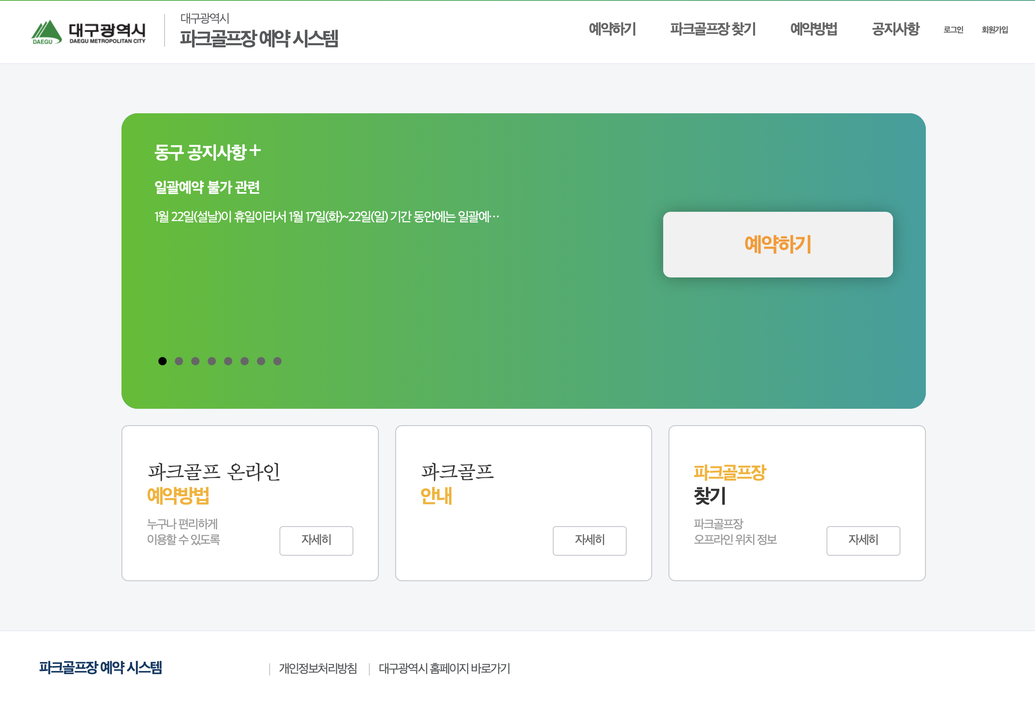This screenshot has height=701, width=1035.
Task: Select the last carousel dot indicator
Action: click(x=277, y=361)
